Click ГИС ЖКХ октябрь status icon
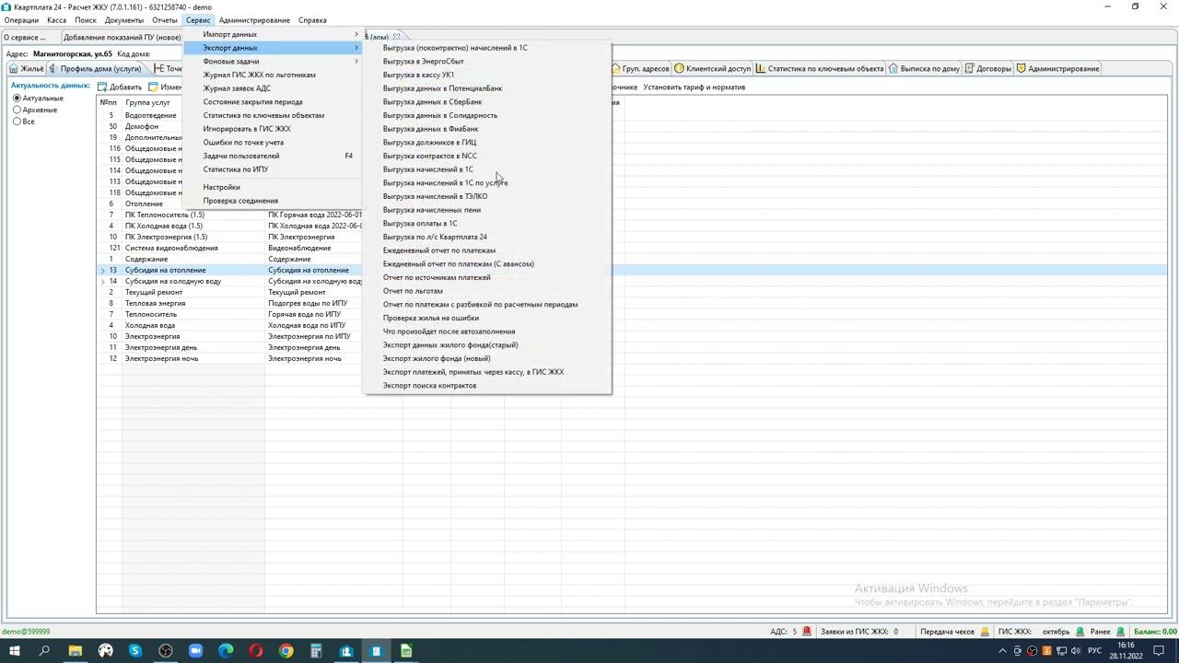The image size is (1179, 663). click(x=1078, y=632)
